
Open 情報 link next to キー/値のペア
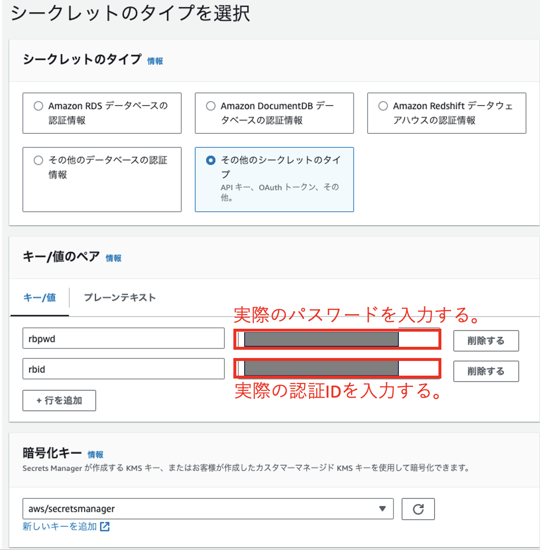114,258
